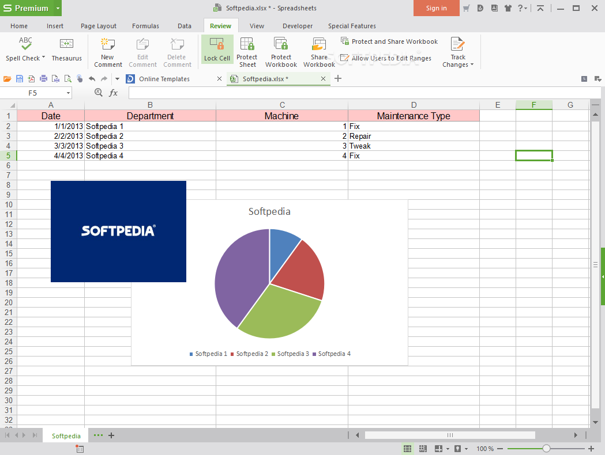Open the Formulas ribbon tab
The width and height of the screenshot is (605, 455).
(145, 26)
